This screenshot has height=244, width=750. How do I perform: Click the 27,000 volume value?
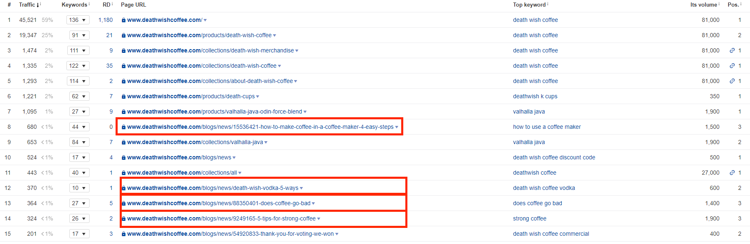(710, 173)
